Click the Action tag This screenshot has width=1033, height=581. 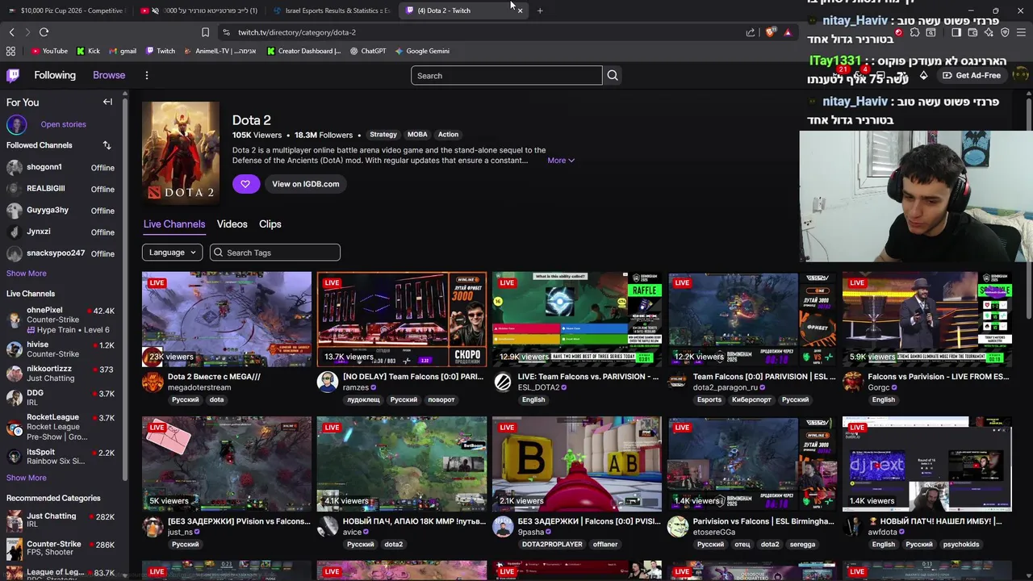(x=448, y=135)
